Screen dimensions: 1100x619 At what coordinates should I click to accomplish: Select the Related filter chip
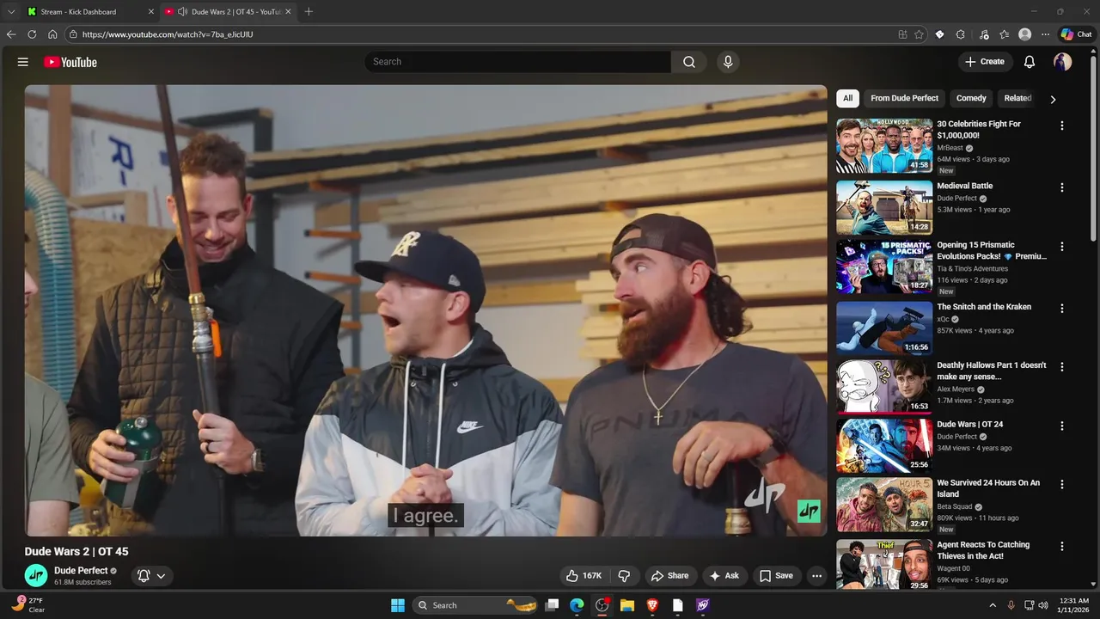1017,98
